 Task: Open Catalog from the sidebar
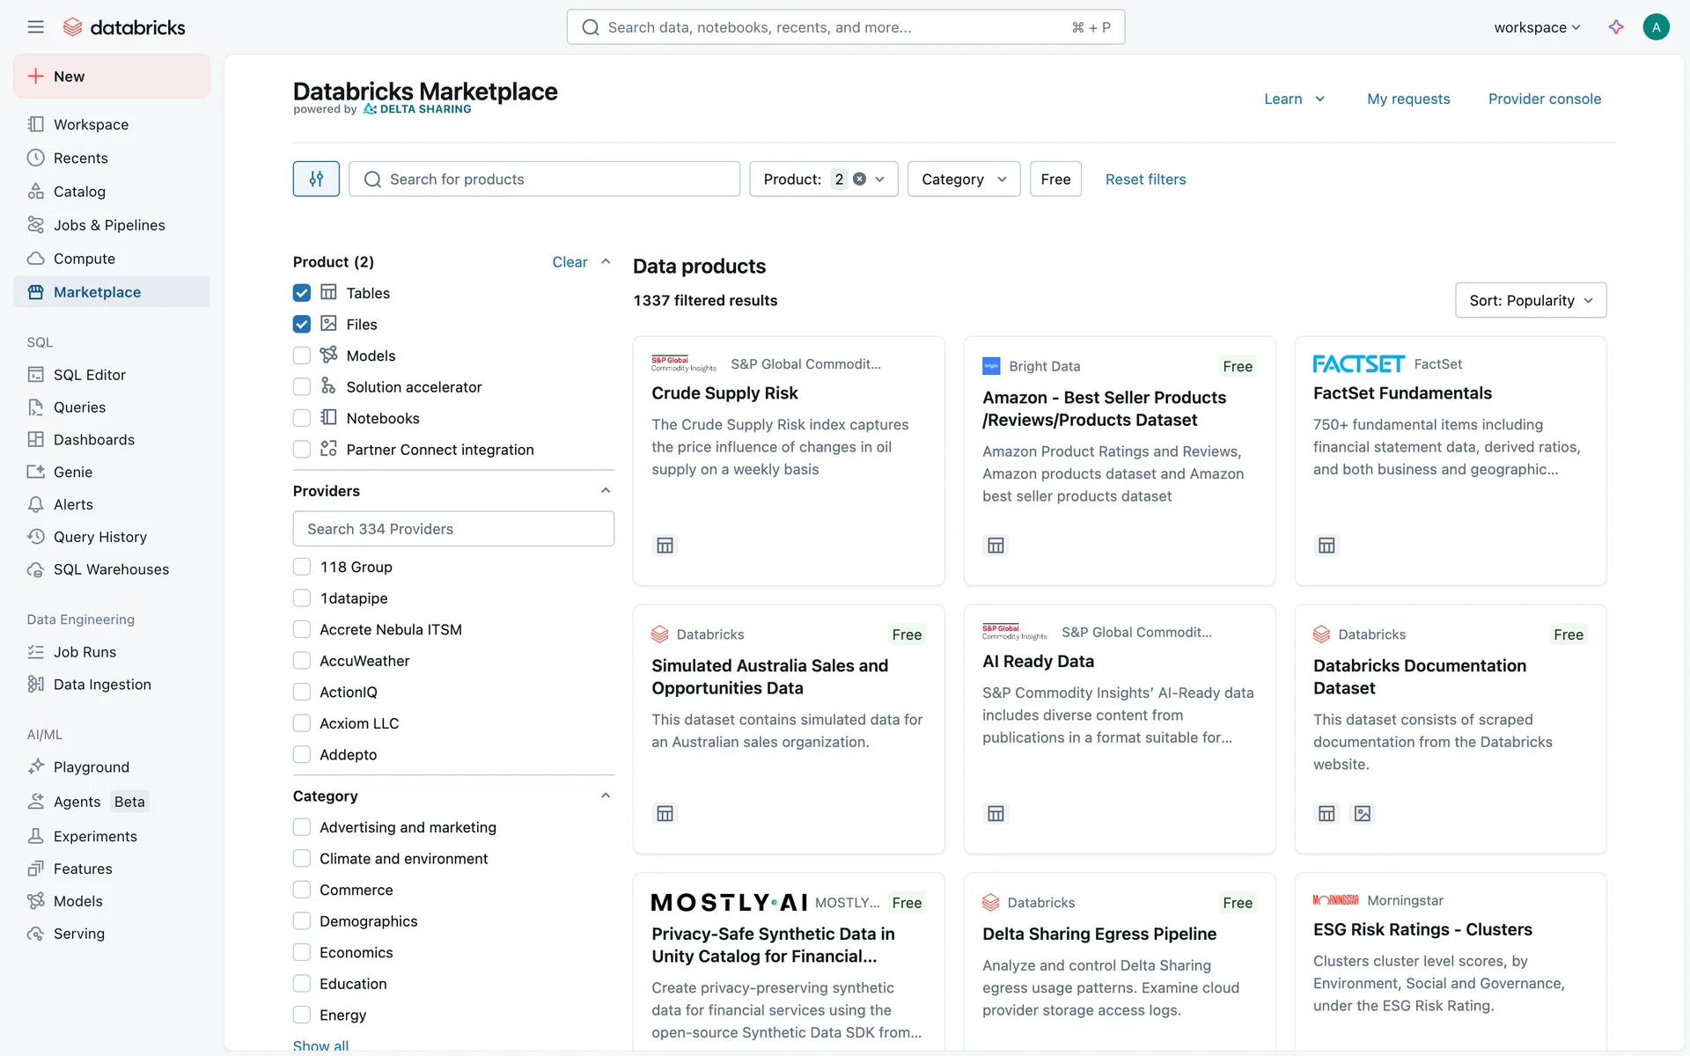[x=79, y=192]
